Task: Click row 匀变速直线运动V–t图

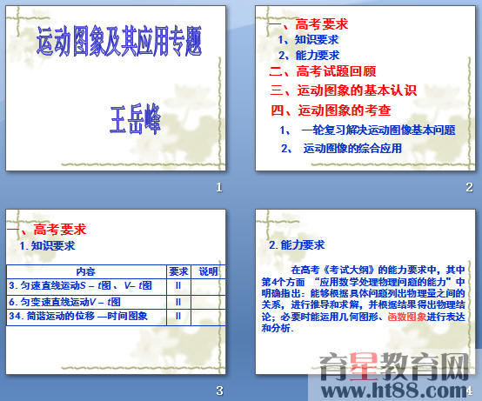Action: tap(116, 302)
